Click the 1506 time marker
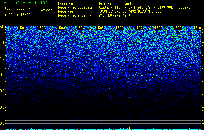 click(119, 28)
